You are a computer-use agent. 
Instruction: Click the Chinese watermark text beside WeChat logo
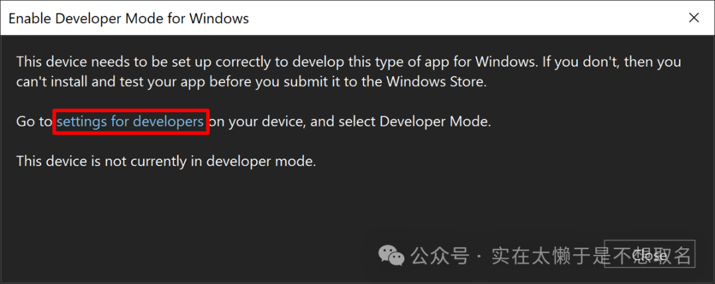(x=551, y=254)
